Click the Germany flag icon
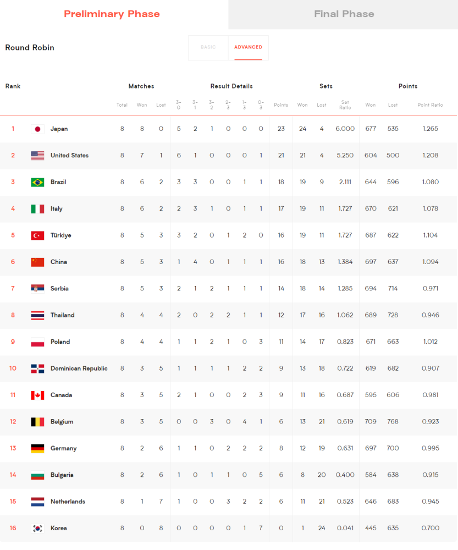The image size is (458, 550). click(37, 448)
